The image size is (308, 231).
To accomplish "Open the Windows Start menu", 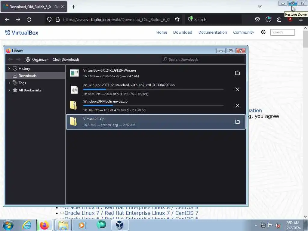I will [x=8, y=225].
